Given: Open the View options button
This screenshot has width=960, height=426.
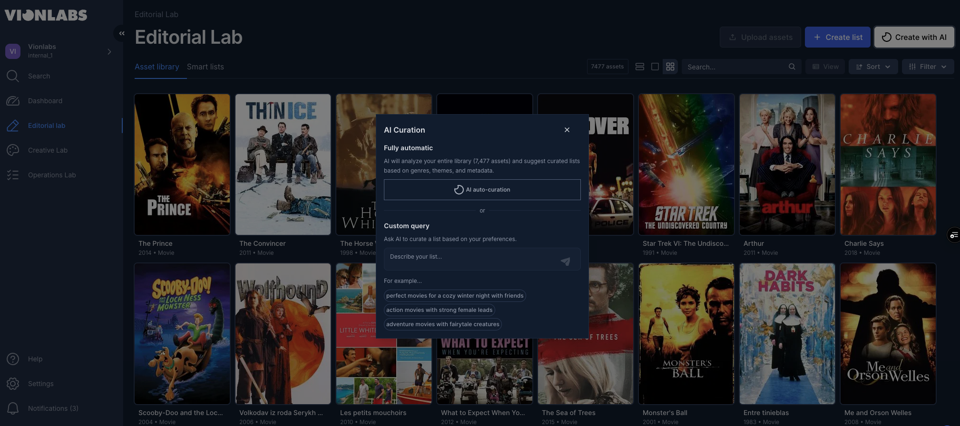Looking at the screenshot, I should [825, 67].
